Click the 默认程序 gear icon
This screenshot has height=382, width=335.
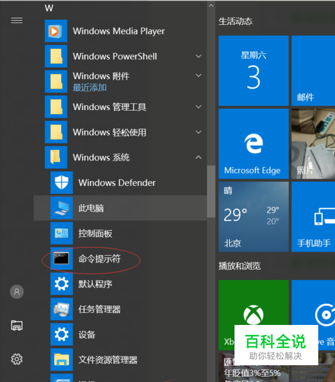[x=62, y=284]
